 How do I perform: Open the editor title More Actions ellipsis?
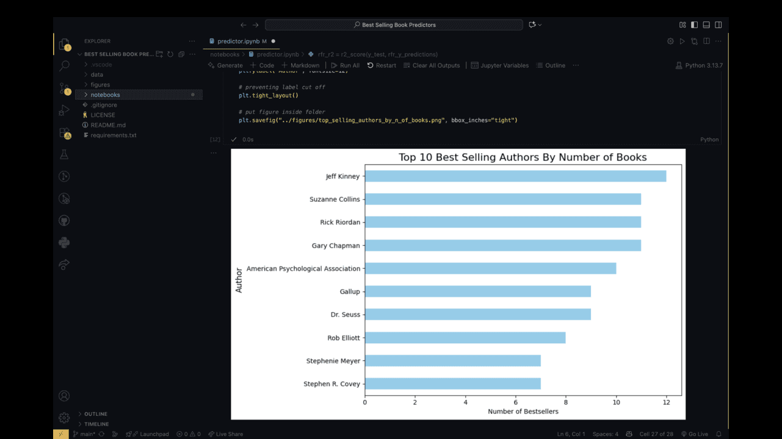pos(719,41)
